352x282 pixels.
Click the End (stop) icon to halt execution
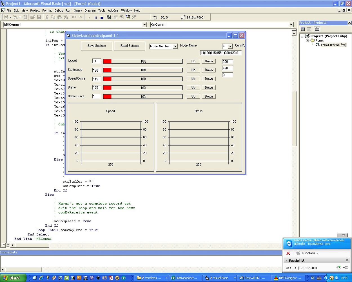[102, 17]
